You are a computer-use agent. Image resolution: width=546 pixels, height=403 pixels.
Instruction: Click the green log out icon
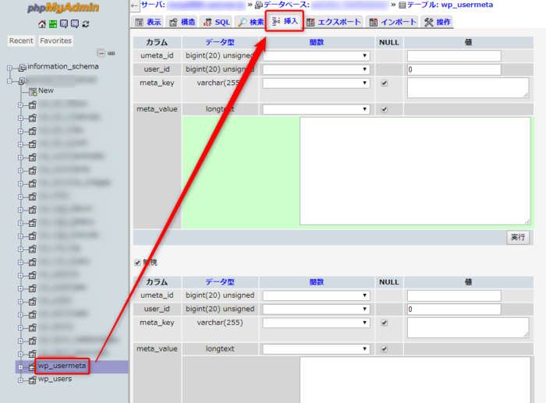click(x=52, y=24)
